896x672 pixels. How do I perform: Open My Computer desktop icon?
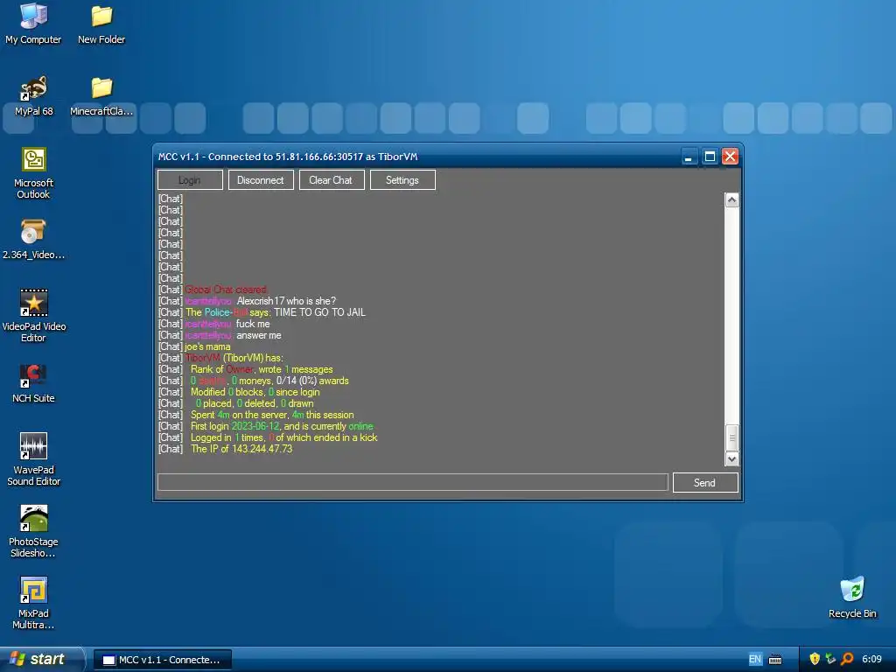pos(33,24)
